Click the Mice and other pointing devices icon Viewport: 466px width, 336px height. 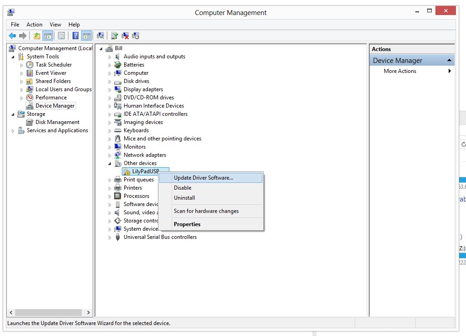(118, 139)
